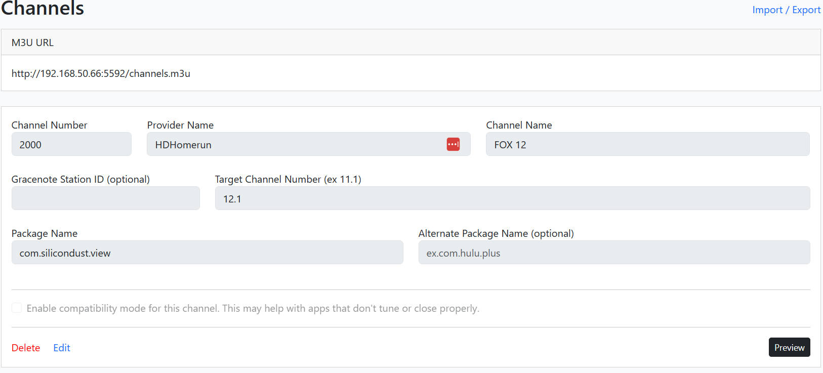The image size is (823, 373).
Task: Click the M3U URL card header
Action: (410, 43)
